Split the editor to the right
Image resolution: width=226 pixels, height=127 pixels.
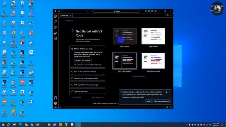pyautogui.click(x=167, y=16)
